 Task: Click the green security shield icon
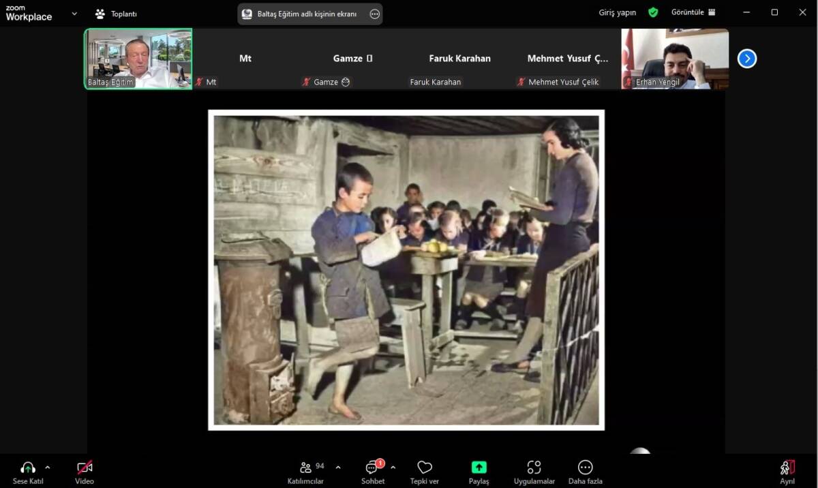click(x=653, y=12)
